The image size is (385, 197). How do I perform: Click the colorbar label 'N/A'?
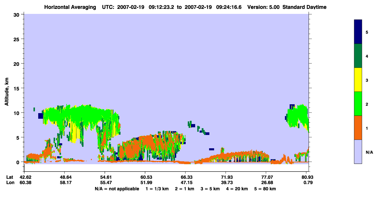tap(369, 152)
